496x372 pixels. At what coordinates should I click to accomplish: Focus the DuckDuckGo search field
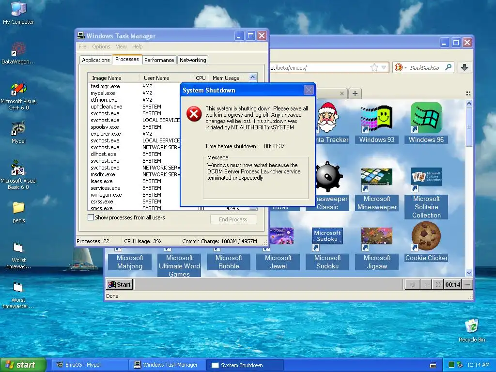click(x=424, y=67)
